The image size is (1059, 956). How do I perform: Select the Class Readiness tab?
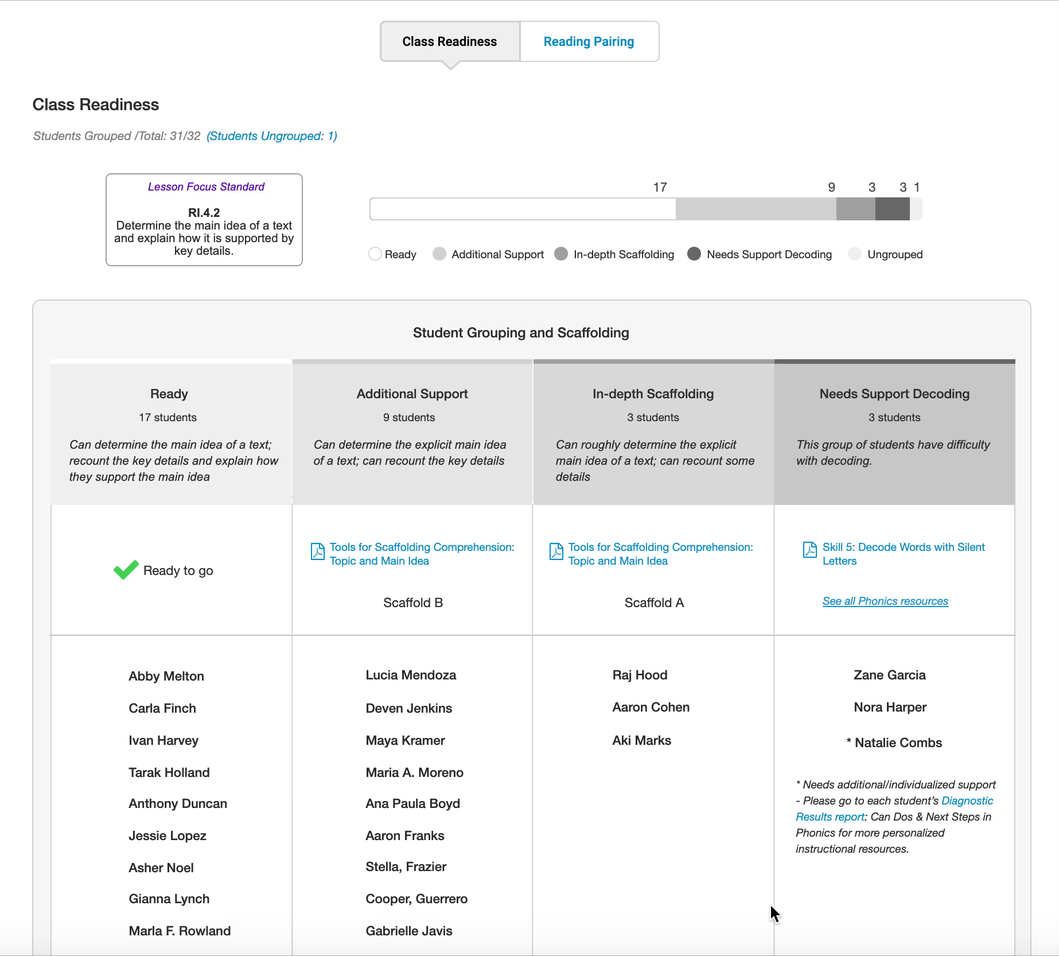[x=450, y=42]
